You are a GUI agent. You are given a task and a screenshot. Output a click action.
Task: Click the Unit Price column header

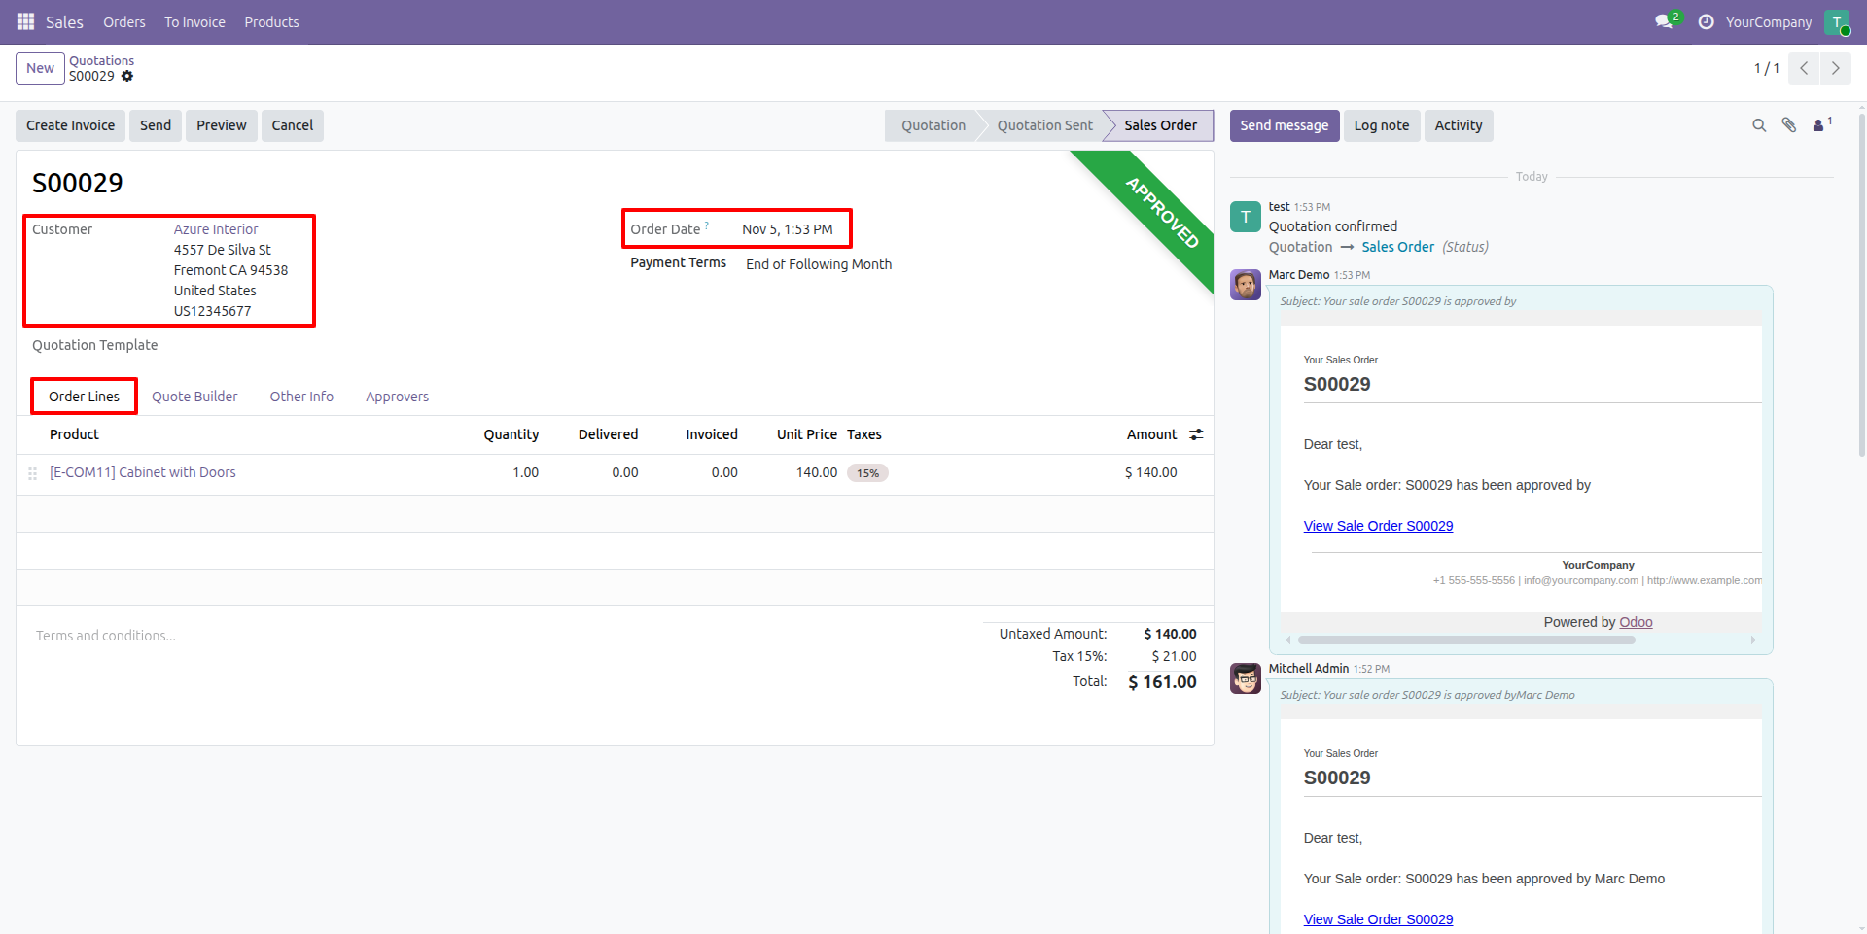pos(807,434)
